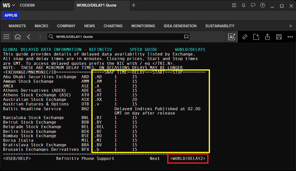Click the share/export upload icon

click(x=267, y=37)
